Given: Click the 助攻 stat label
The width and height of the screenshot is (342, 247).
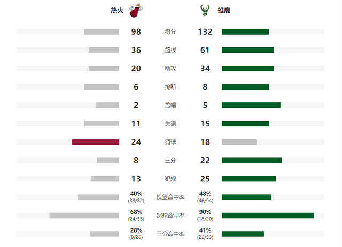Looking at the screenshot, I should point(170,69).
